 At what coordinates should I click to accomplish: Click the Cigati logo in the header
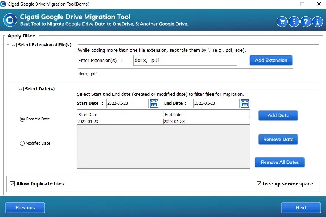(x=10, y=20)
